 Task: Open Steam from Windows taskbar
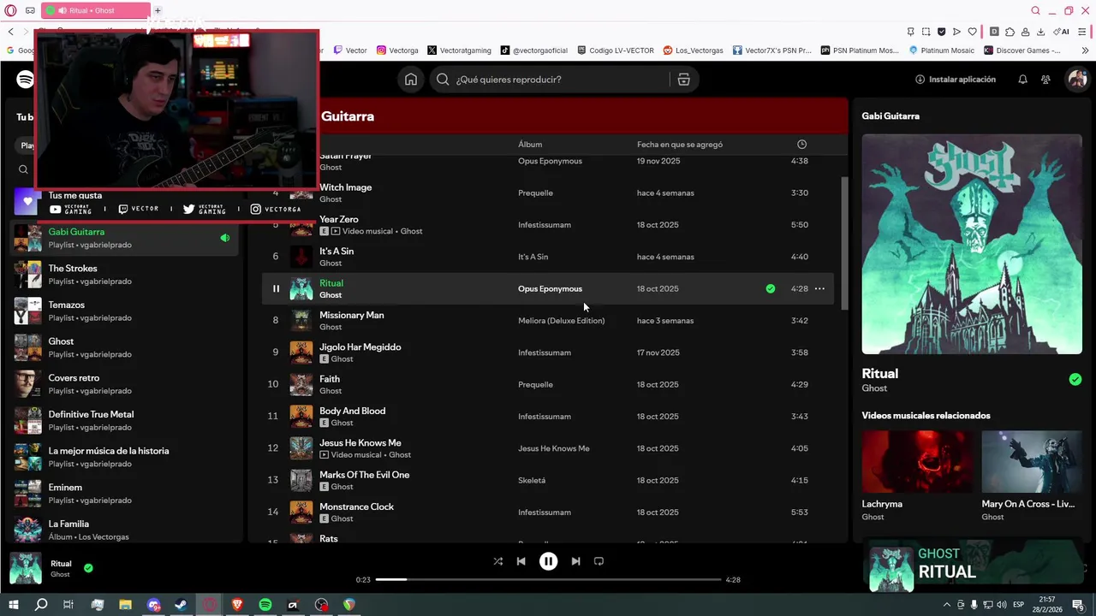(x=182, y=605)
